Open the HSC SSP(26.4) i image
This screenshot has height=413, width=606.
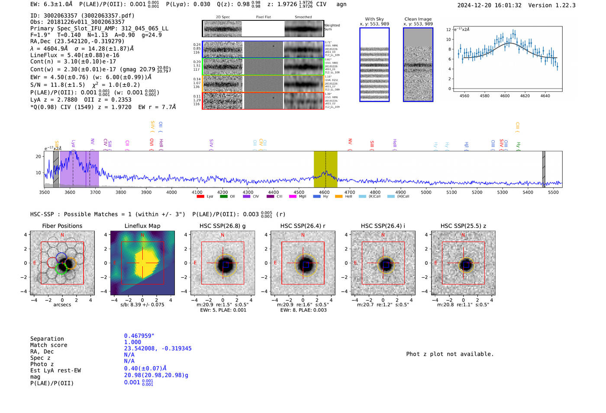(383, 263)
